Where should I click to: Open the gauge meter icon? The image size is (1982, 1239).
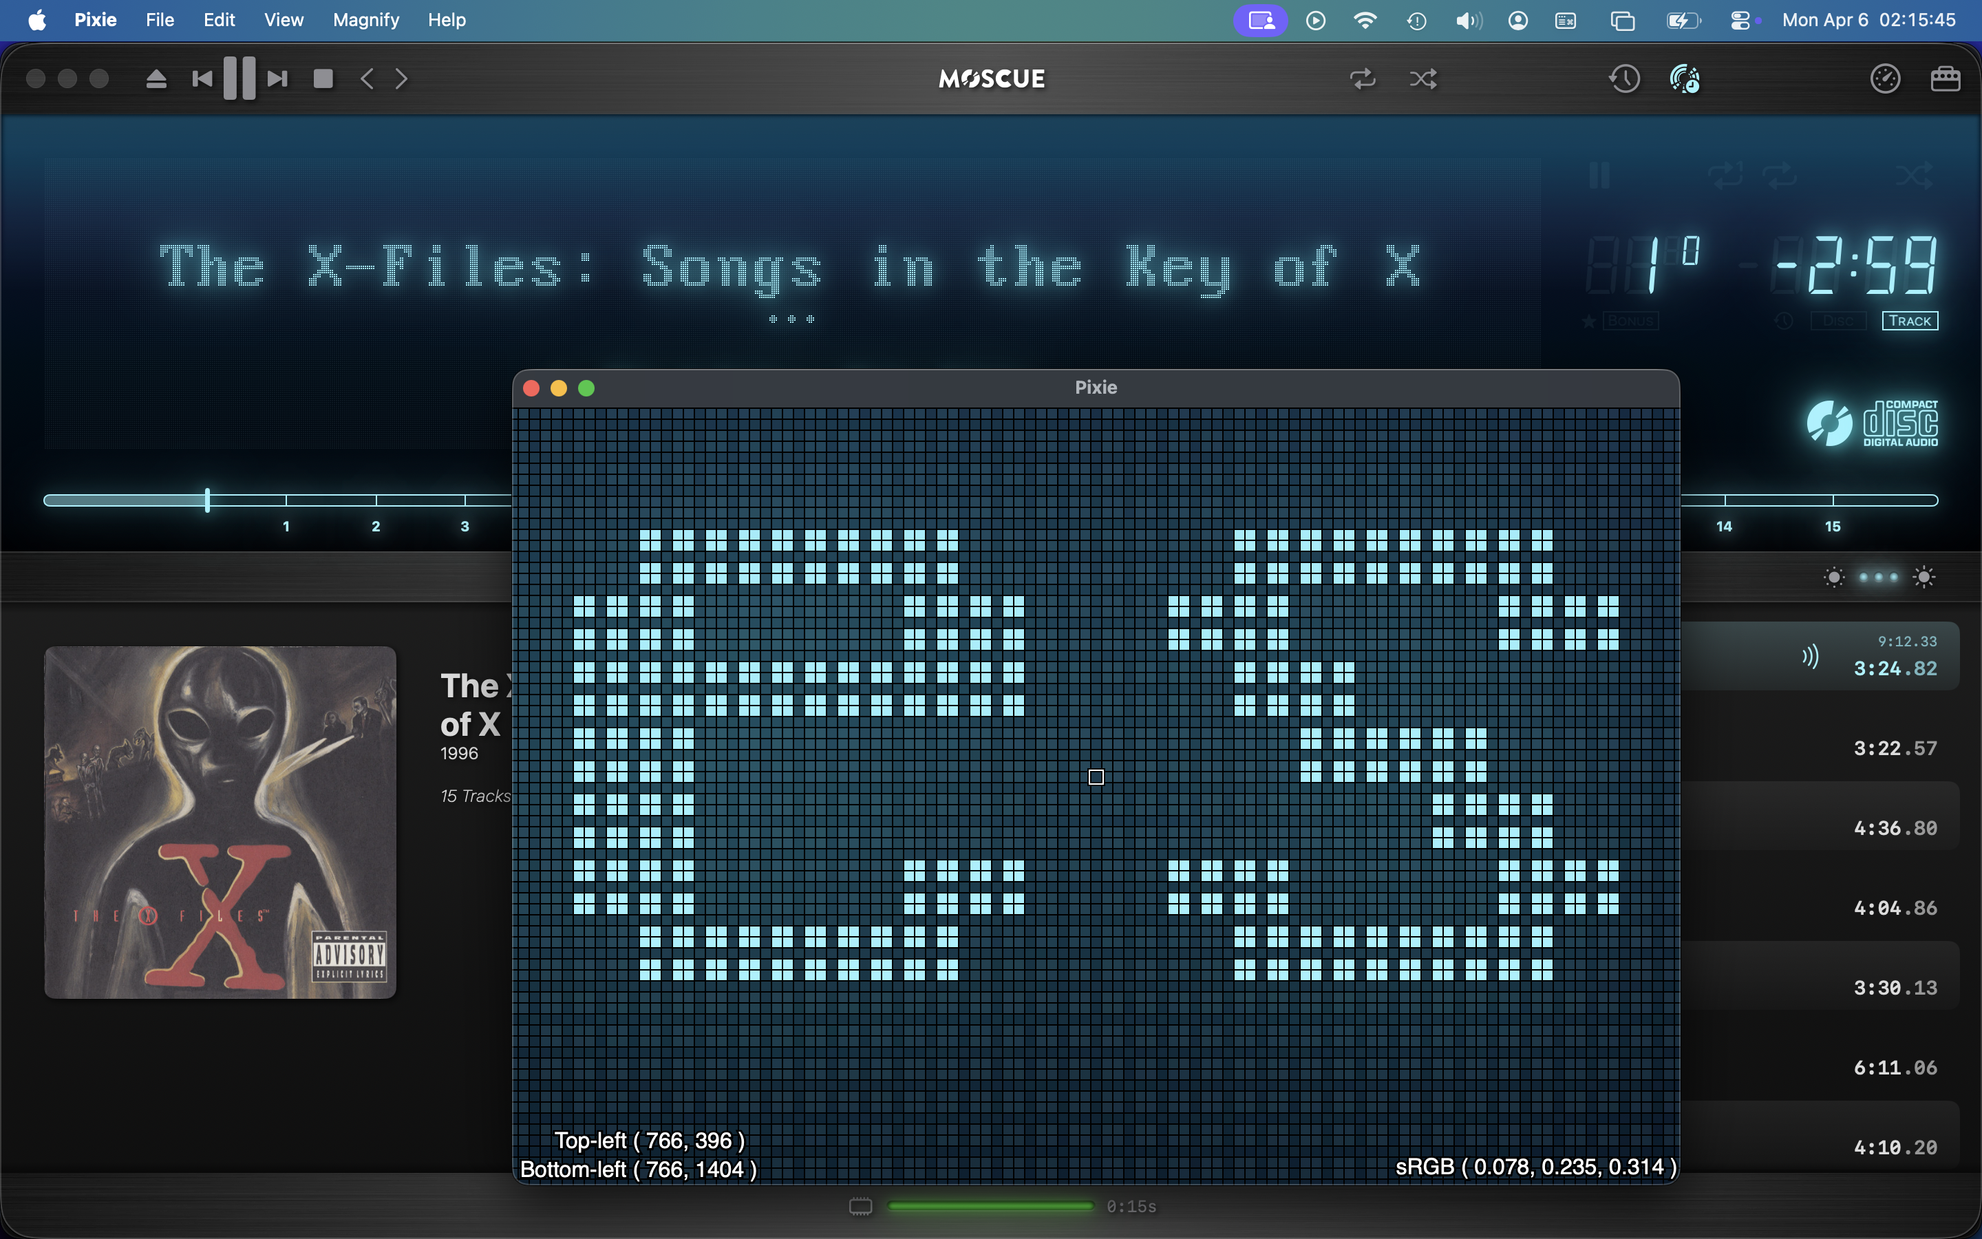point(1884,78)
